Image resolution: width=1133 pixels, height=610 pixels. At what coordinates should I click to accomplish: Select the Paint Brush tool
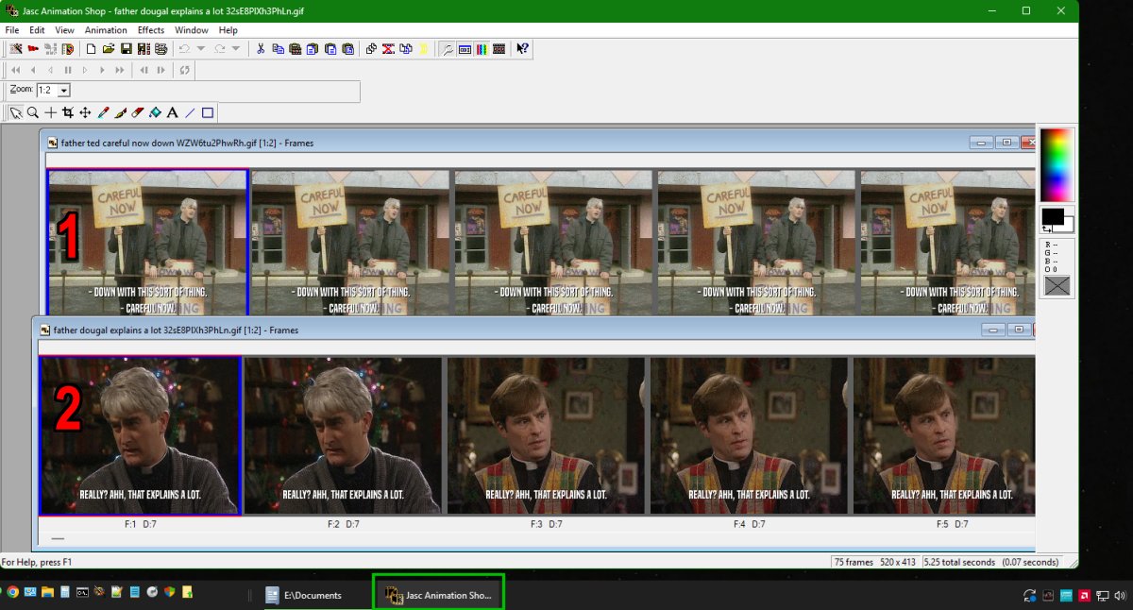click(x=120, y=112)
